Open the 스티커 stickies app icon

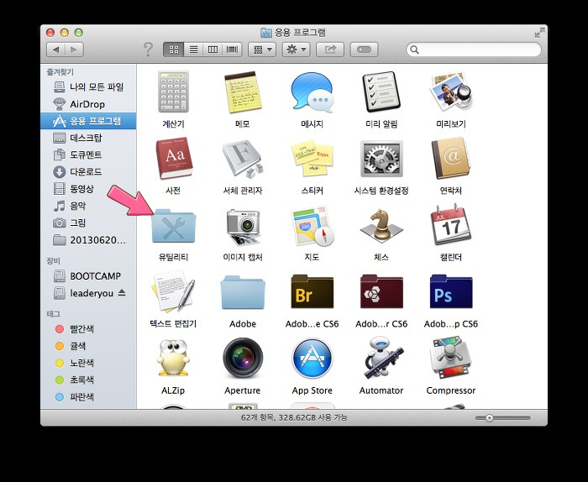pyautogui.click(x=312, y=159)
